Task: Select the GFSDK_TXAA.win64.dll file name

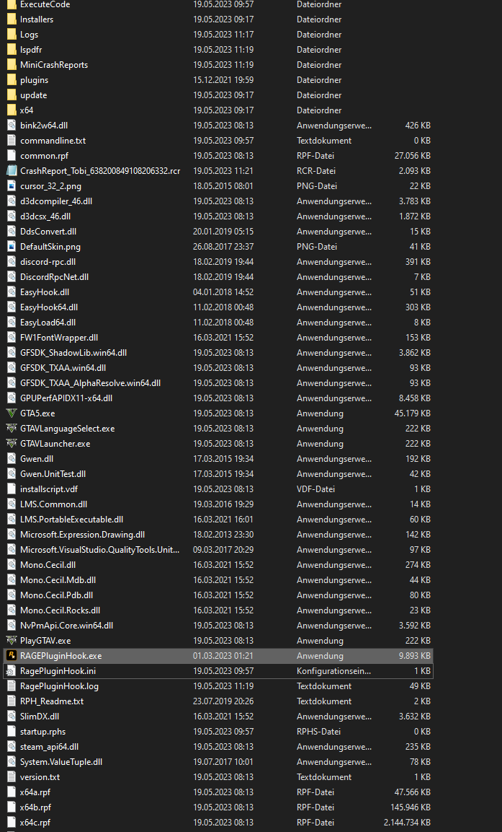Action: 63,368
